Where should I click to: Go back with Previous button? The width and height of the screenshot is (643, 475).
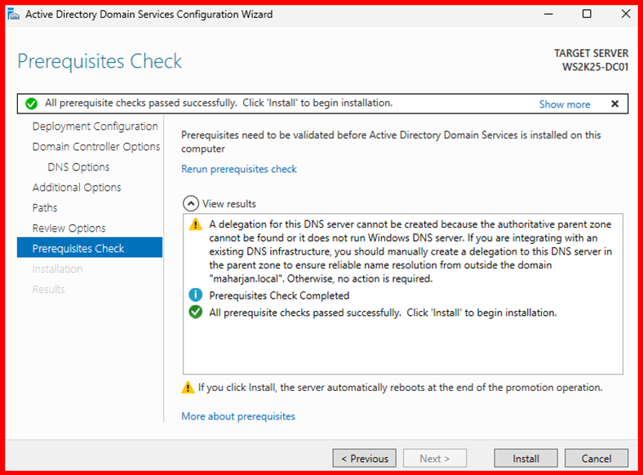pos(364,459)
